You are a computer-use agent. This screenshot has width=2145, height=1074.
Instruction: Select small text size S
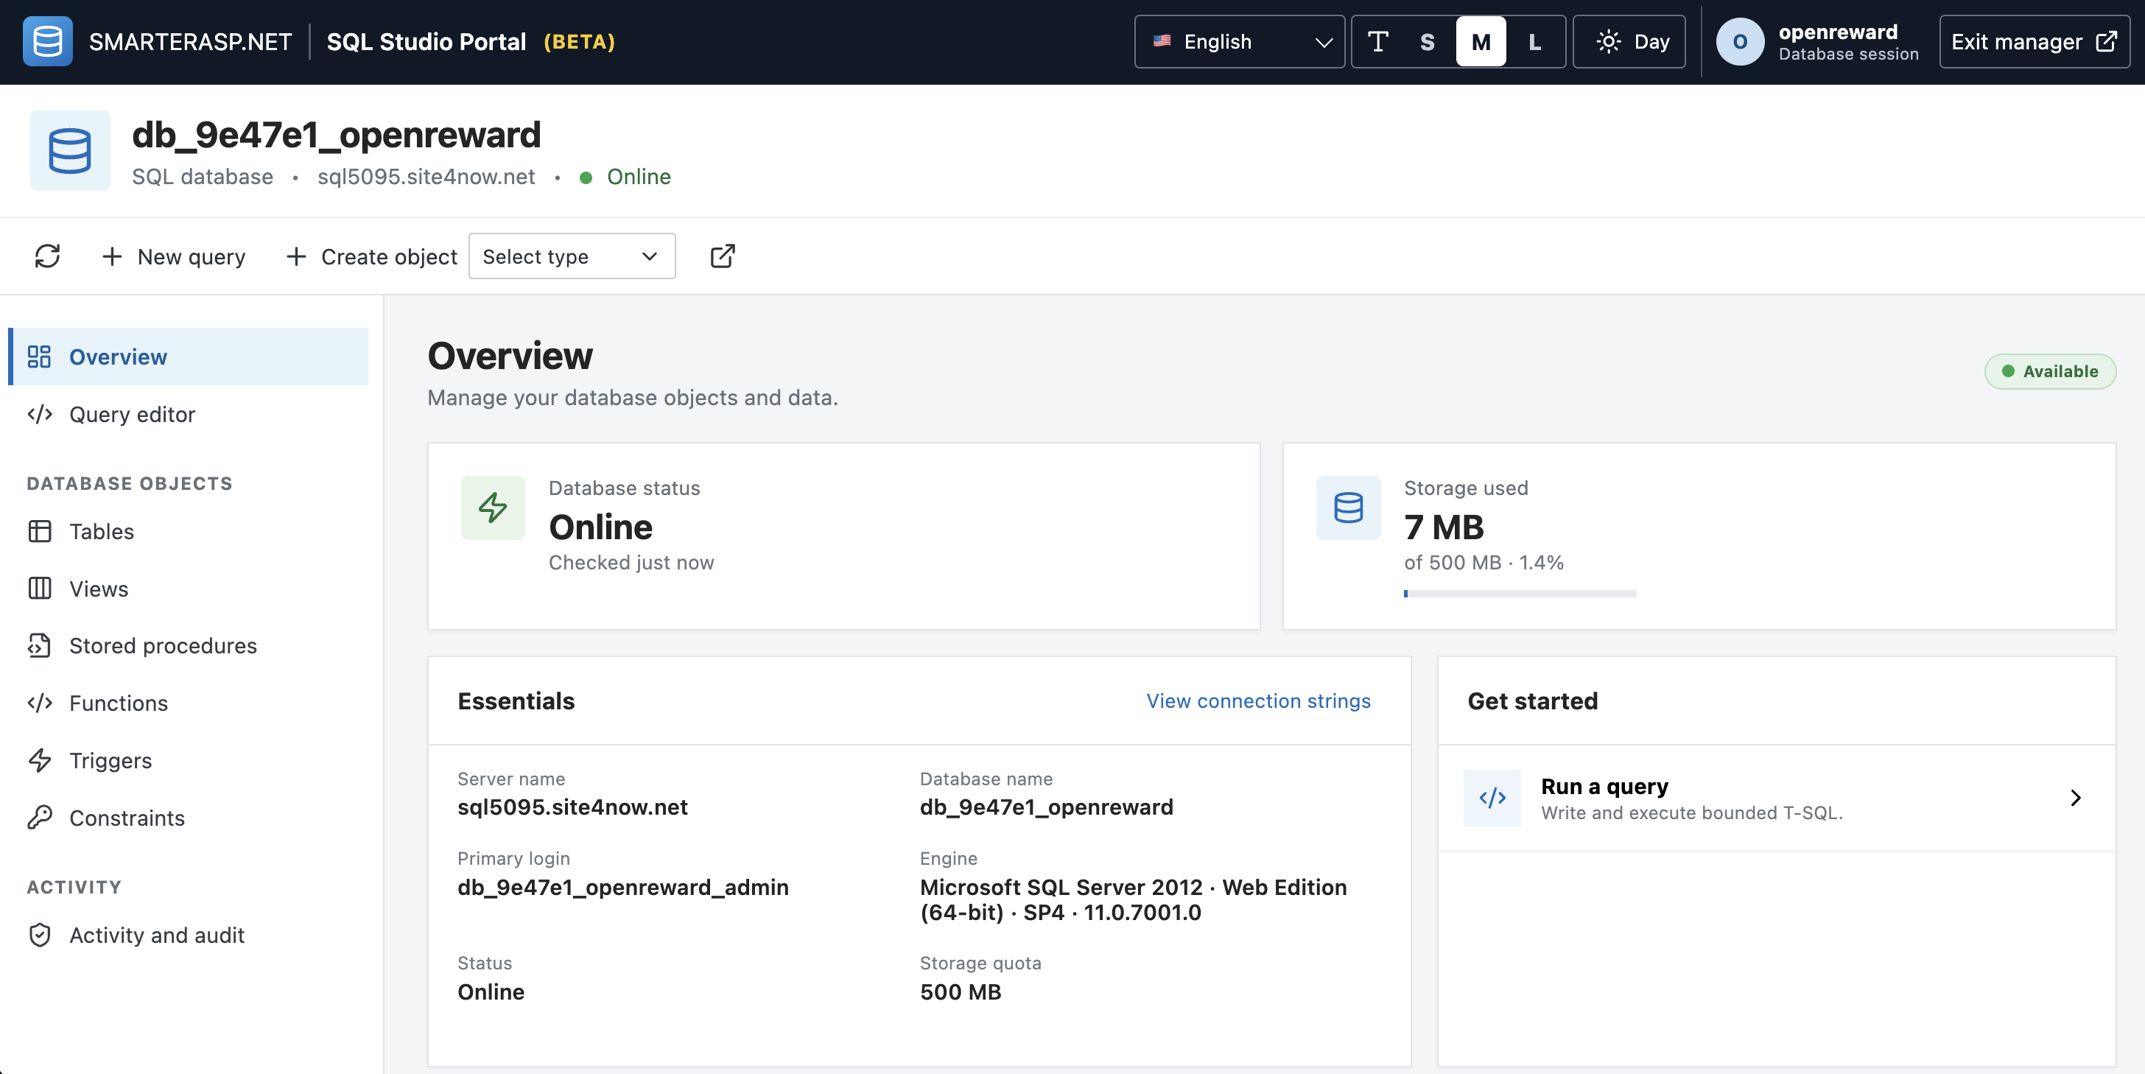[1428, 42]
